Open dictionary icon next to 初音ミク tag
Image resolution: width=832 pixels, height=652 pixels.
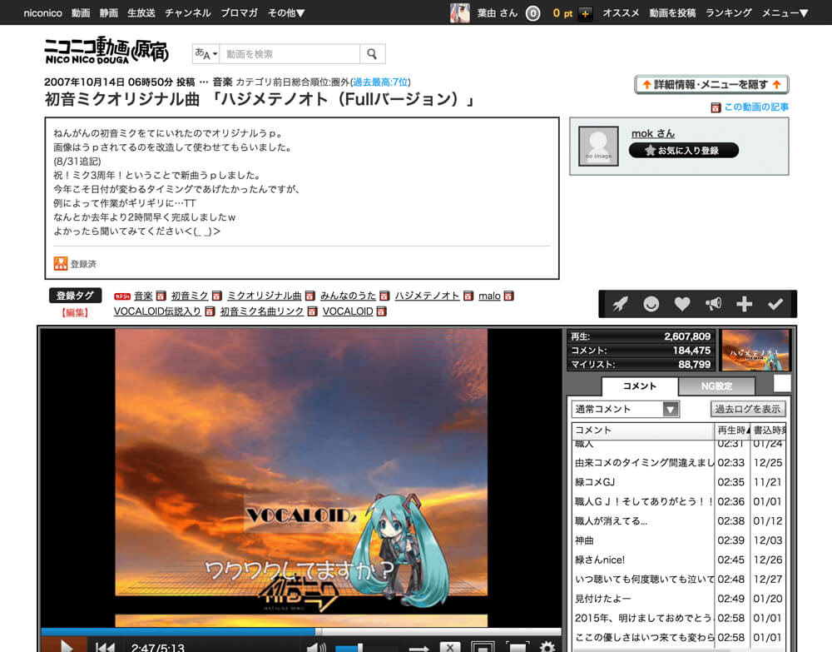click(216, 296)
